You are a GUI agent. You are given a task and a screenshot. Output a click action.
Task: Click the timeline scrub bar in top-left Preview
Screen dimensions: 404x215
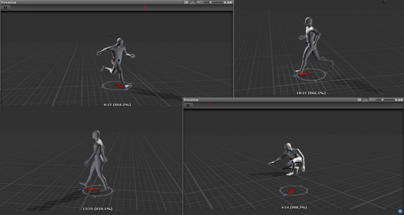[x=122, y=8]
